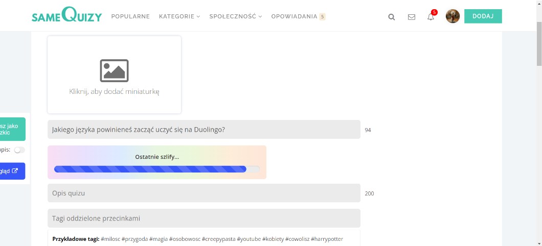Click the tags input field
Viewport: 542px width, 246px height.
coord(204,218)
